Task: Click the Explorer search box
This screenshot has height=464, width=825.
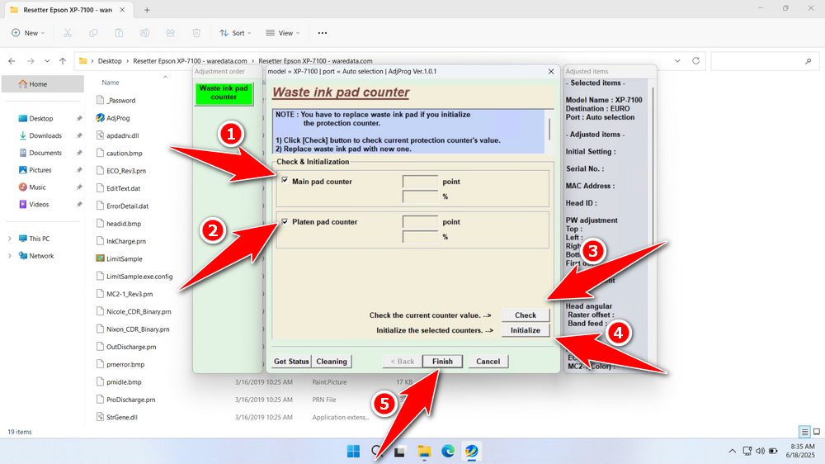Action: [x=763, y=61]
